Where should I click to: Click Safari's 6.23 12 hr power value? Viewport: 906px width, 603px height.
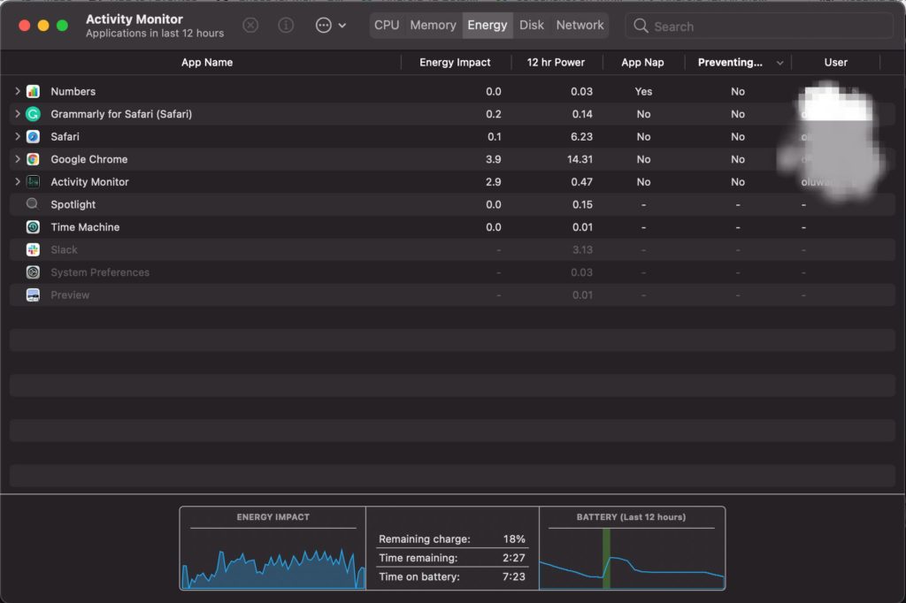581,136
